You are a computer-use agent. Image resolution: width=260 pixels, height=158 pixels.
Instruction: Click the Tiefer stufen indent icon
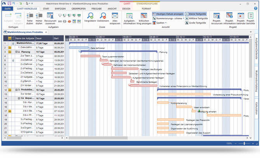29,16
